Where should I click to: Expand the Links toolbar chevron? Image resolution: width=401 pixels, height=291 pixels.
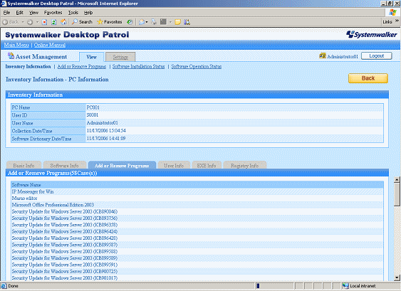pyautogui.click(x=397, y=21)
